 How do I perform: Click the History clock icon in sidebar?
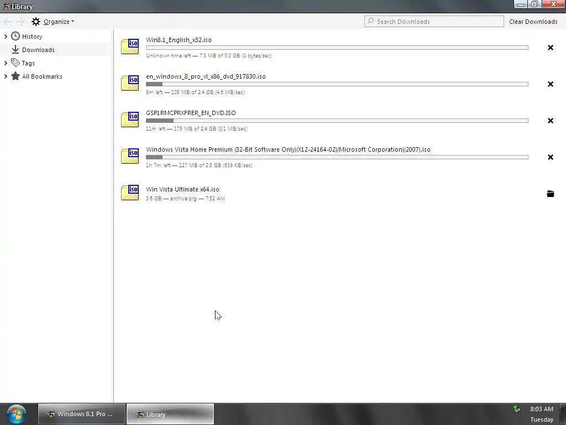tap(15, 36)
